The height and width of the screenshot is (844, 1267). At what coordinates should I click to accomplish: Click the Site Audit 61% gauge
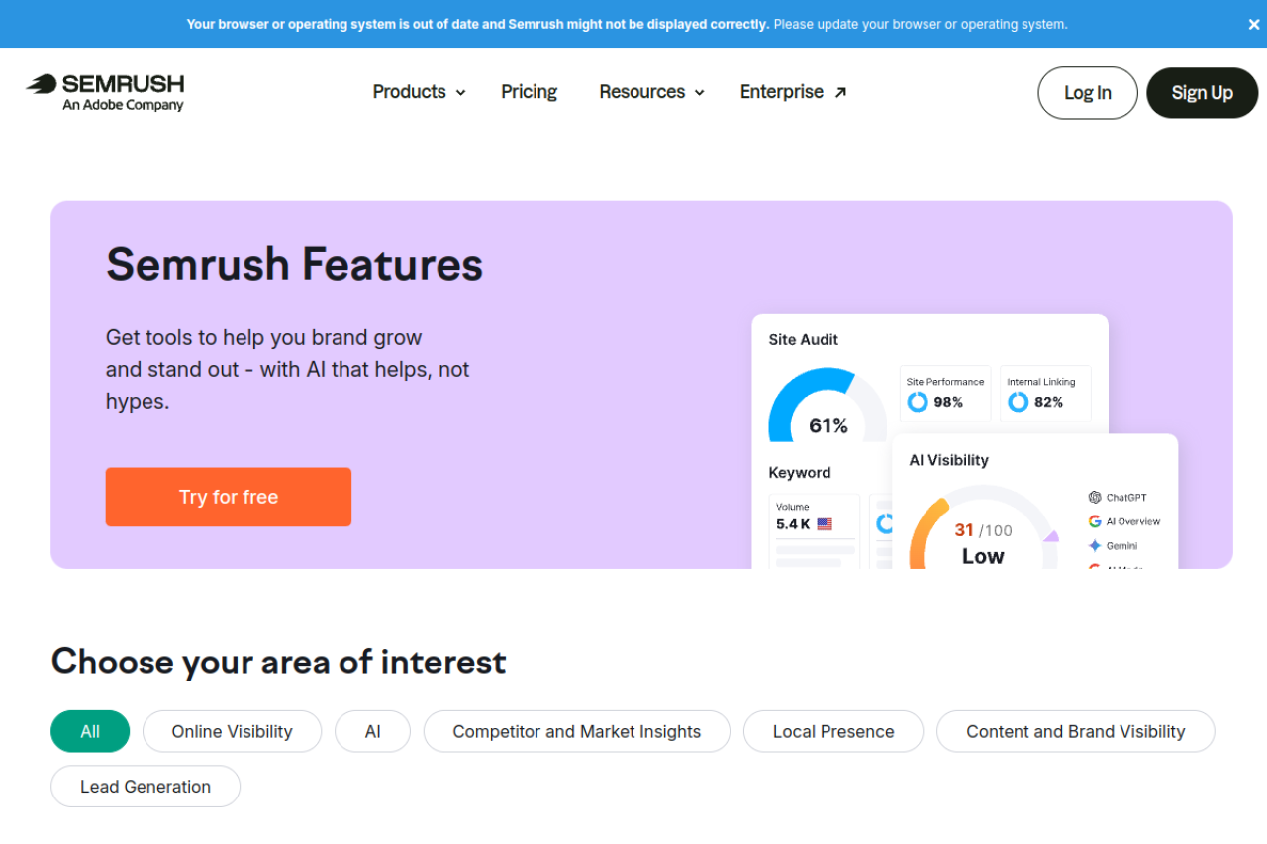(x=828, y=405)
